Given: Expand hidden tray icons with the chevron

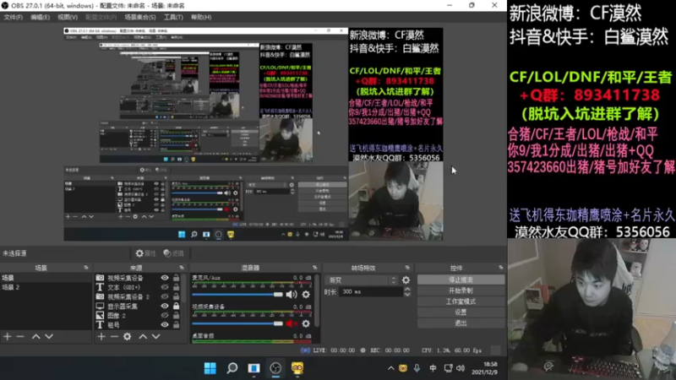Looking at the screenshot, I should pyautogui.click(x=390, y=368).
